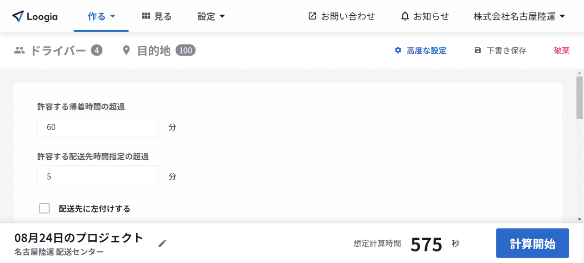Switch to the ドライバー tab
Screen dimensions: 584x263
coord(58,50)
